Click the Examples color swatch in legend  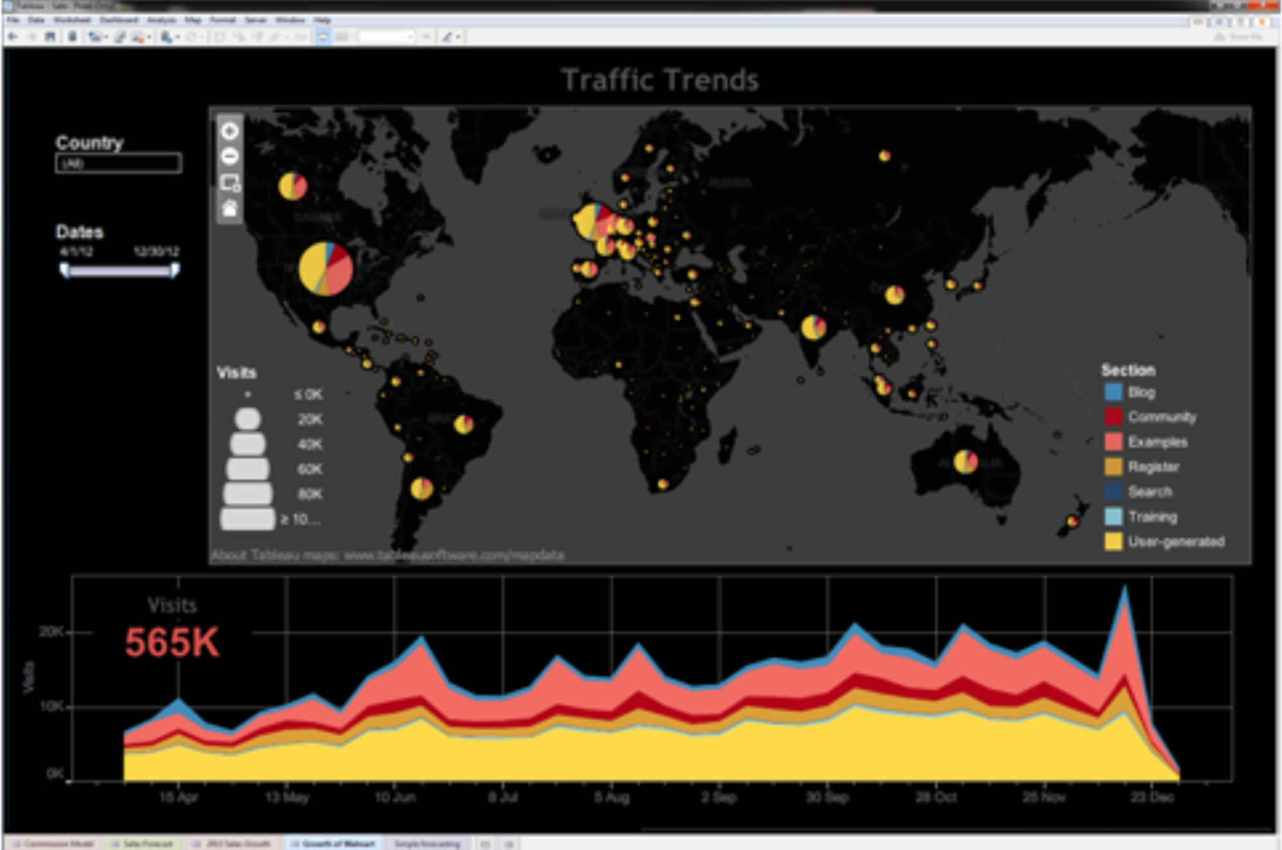coord(1114,442)
